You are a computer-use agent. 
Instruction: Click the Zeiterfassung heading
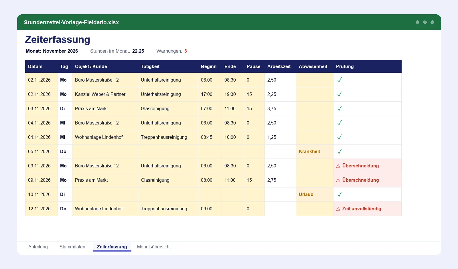(58, 39)
